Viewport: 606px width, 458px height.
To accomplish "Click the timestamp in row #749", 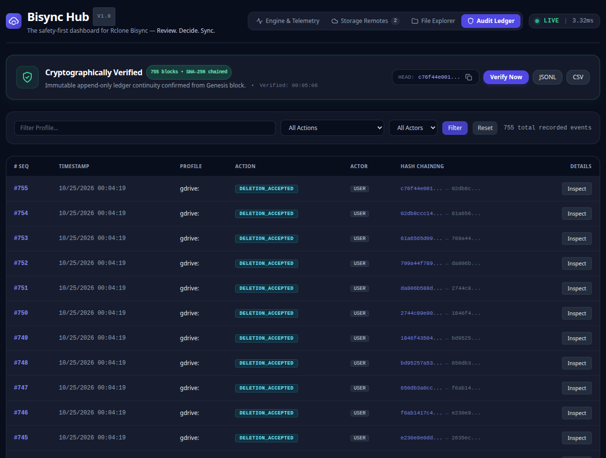I will click(92, 338).
